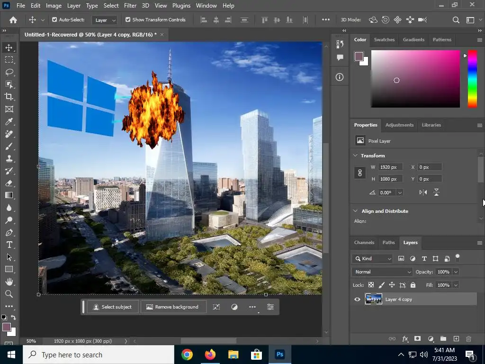This screenshot has width=485, height=364.
Task: Select the Spot Healing Brush tool
Action: [9, 134]
